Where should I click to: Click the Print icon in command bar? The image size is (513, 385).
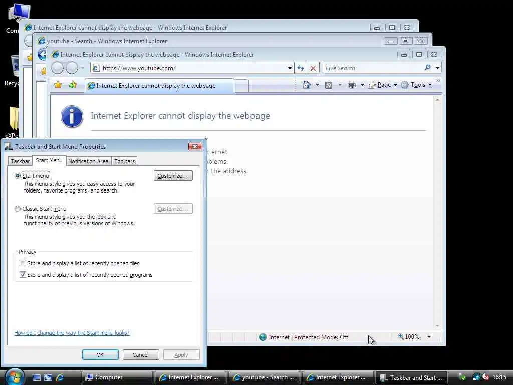point(352,85)
